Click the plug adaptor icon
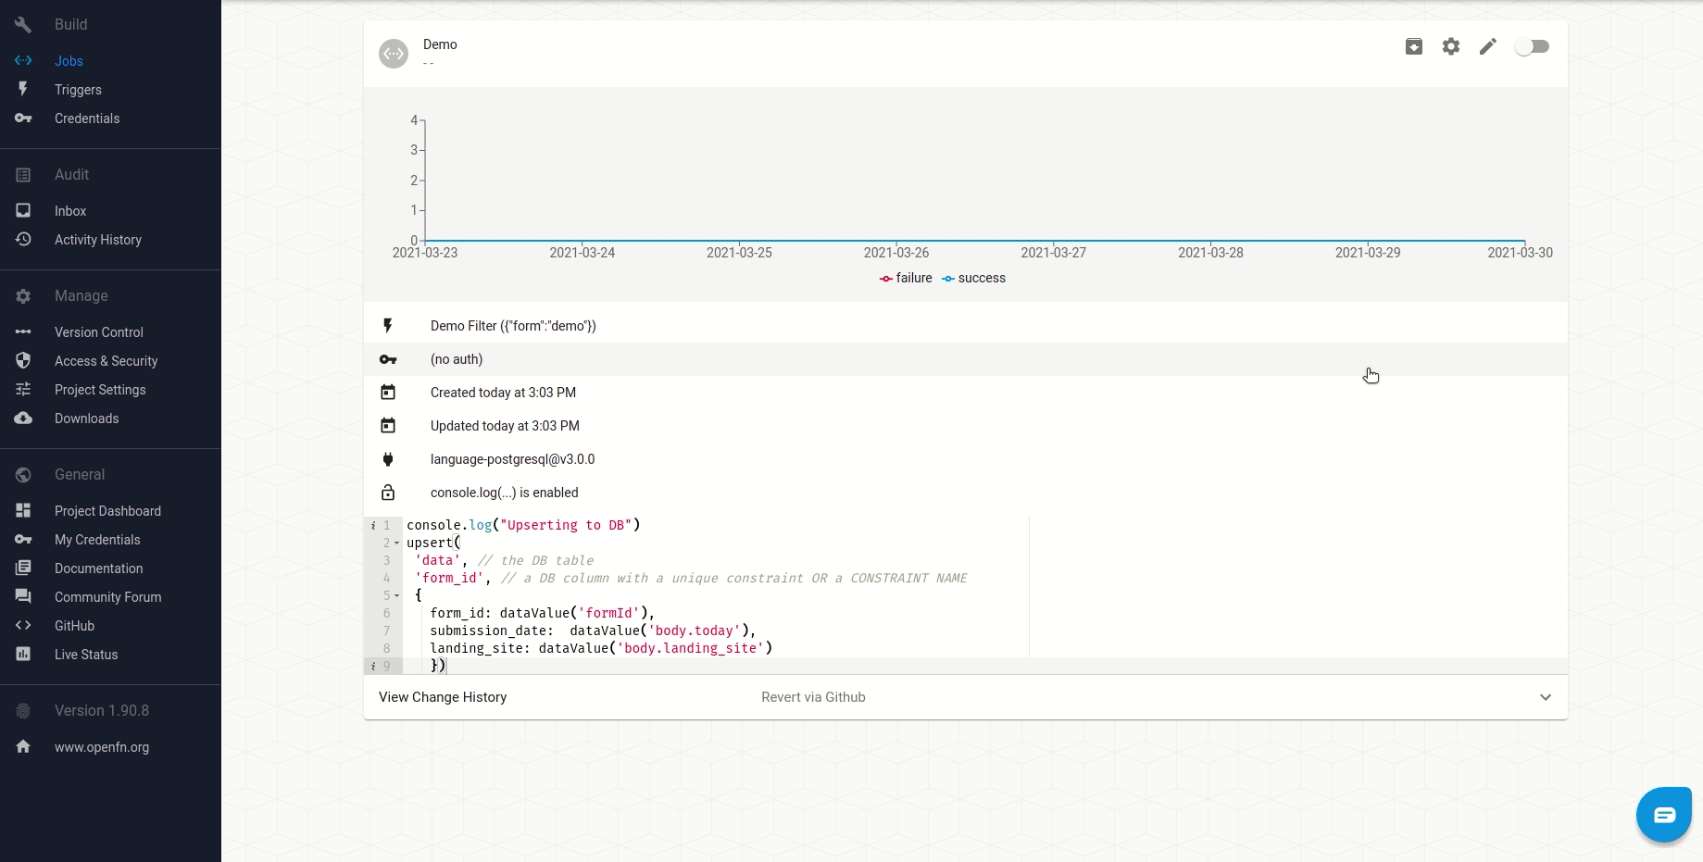 coord(388,459)
